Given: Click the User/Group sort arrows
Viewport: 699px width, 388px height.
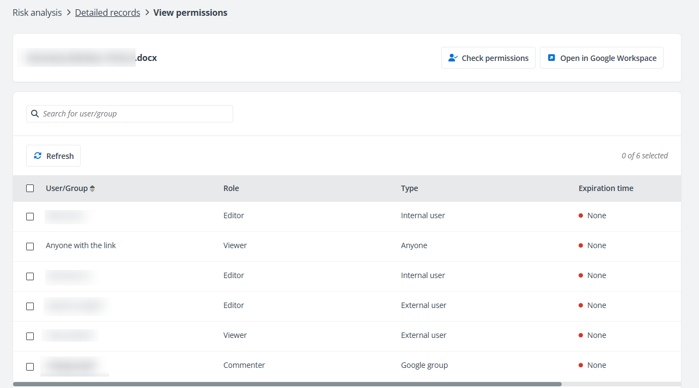Looking at the screenshot, I should click(x=92, y=188).
